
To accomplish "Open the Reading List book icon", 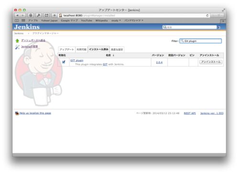I will click(x=17, y=21).
